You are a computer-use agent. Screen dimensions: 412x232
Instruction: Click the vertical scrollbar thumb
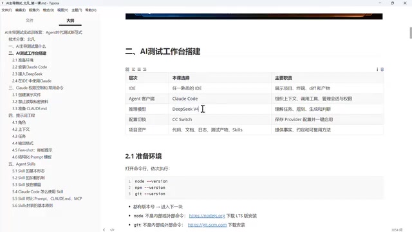[x=411, y=33]
